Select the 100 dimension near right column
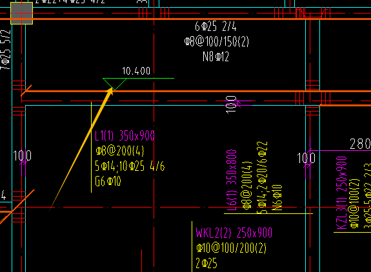 coord(306,158)
